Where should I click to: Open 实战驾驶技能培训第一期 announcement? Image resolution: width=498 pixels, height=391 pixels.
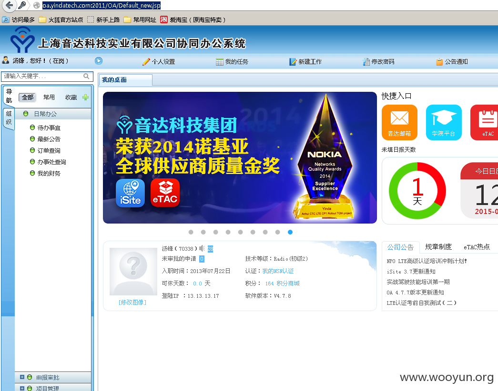point(418,282)
